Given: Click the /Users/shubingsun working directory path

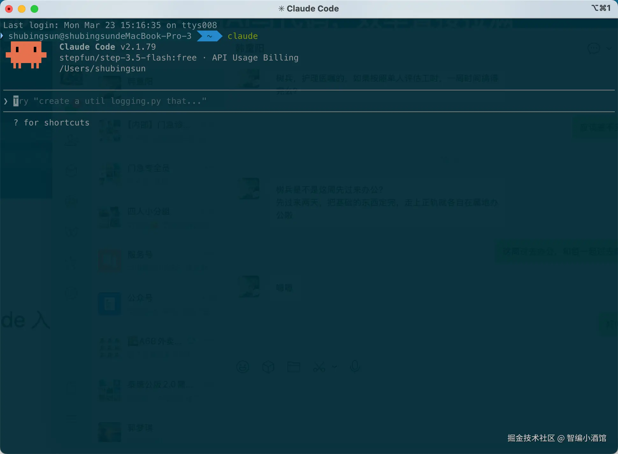Looking at the screenshot, I should tap(102, 68).
